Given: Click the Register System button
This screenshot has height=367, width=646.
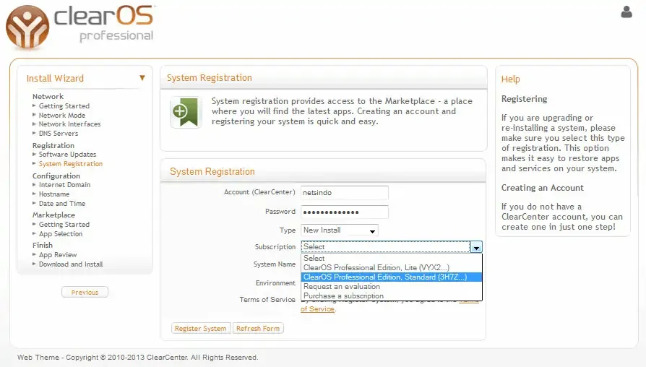Looking at the screenshot, I should [x=200, y=329].
